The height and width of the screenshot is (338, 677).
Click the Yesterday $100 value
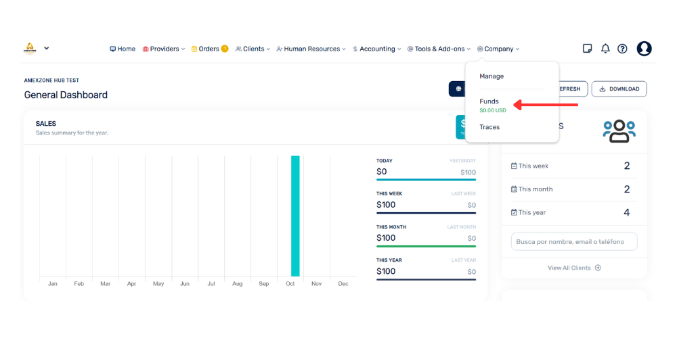click(x=468, y=172)
